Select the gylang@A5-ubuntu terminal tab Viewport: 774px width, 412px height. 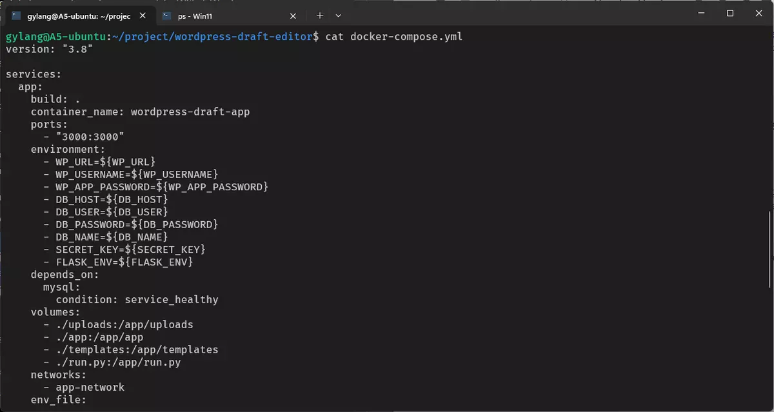pos(79,15)
